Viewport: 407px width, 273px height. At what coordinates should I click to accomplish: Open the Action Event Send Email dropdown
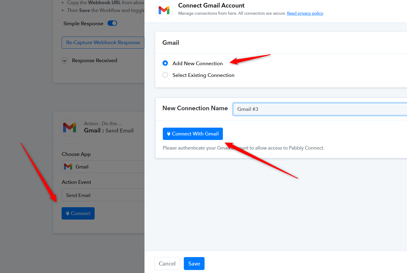[103, 195]
